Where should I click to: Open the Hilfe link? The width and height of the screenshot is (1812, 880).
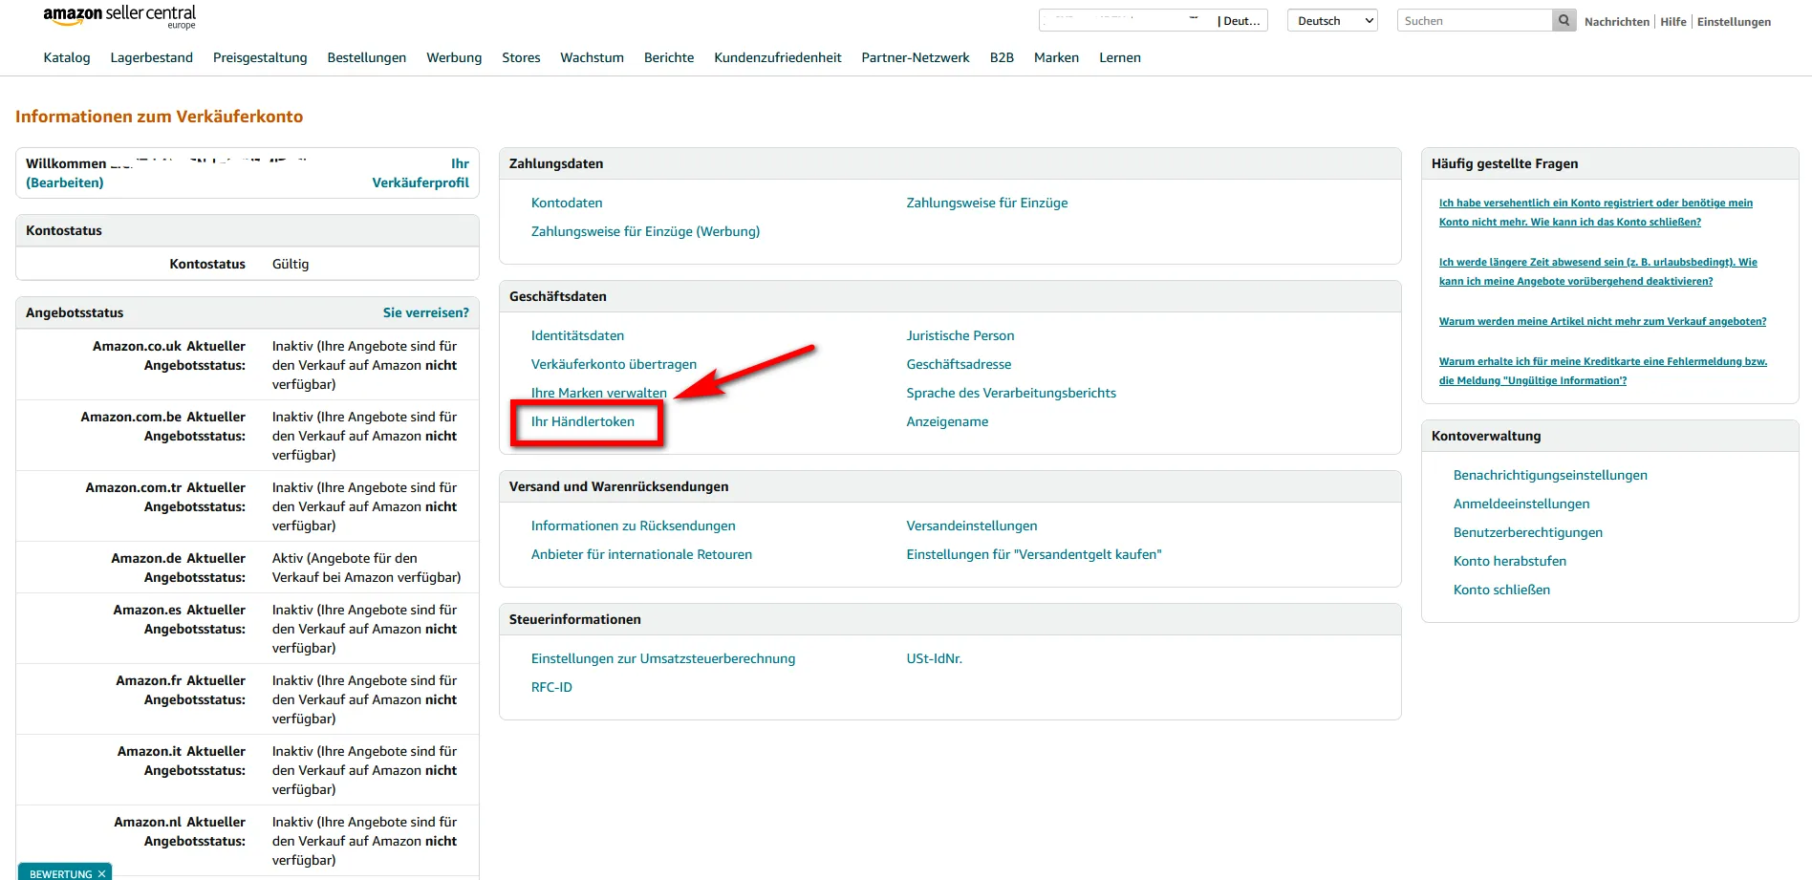(x=1673, y=22)
